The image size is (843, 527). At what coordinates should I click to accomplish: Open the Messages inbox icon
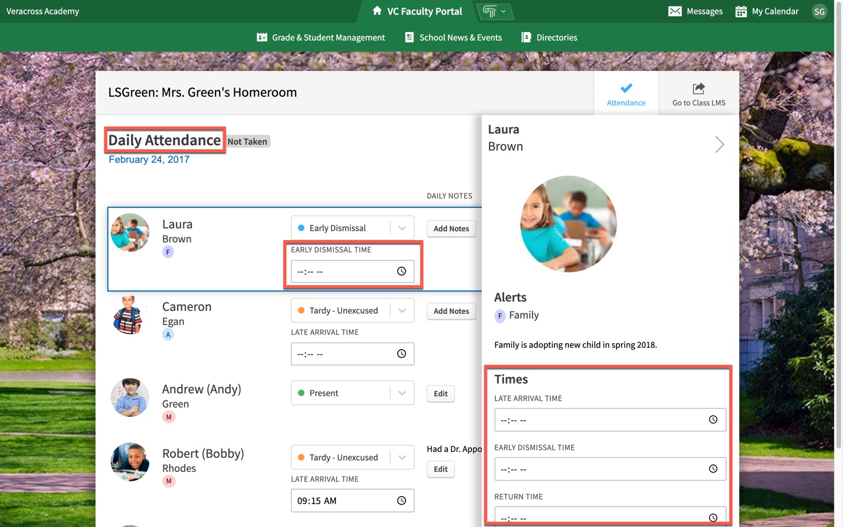coord(675,11)
